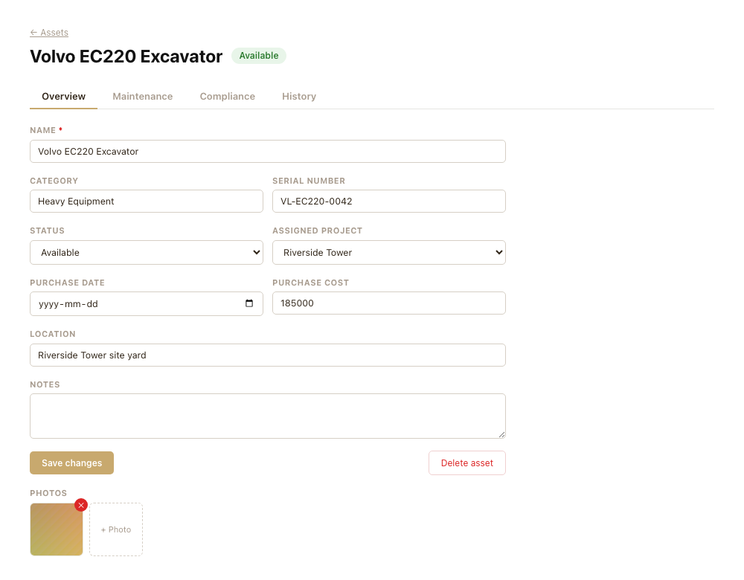The width and height of the screenshot is (744, 580).
Task: Switch to the Maintenance tab
Action: [142, 96]
